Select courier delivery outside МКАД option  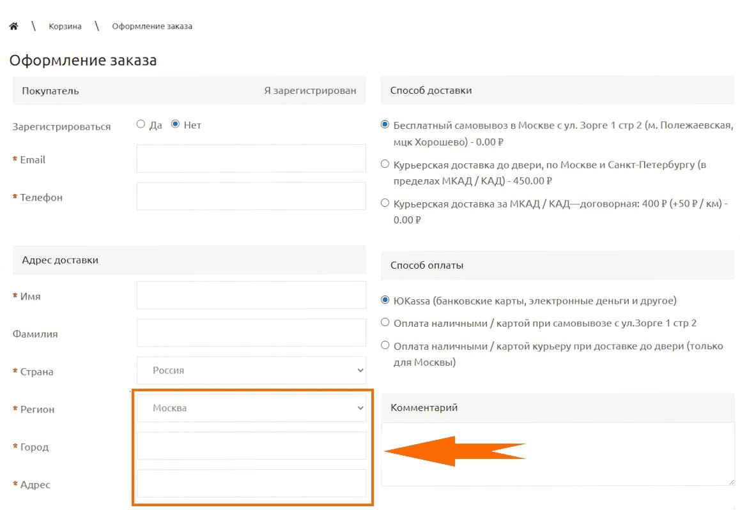tap(385, 203)
